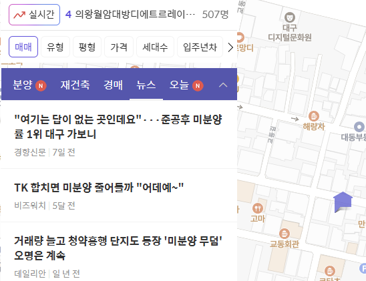Switch to the 경매 tab
The image size is (366, 281).
coord(114,85)
